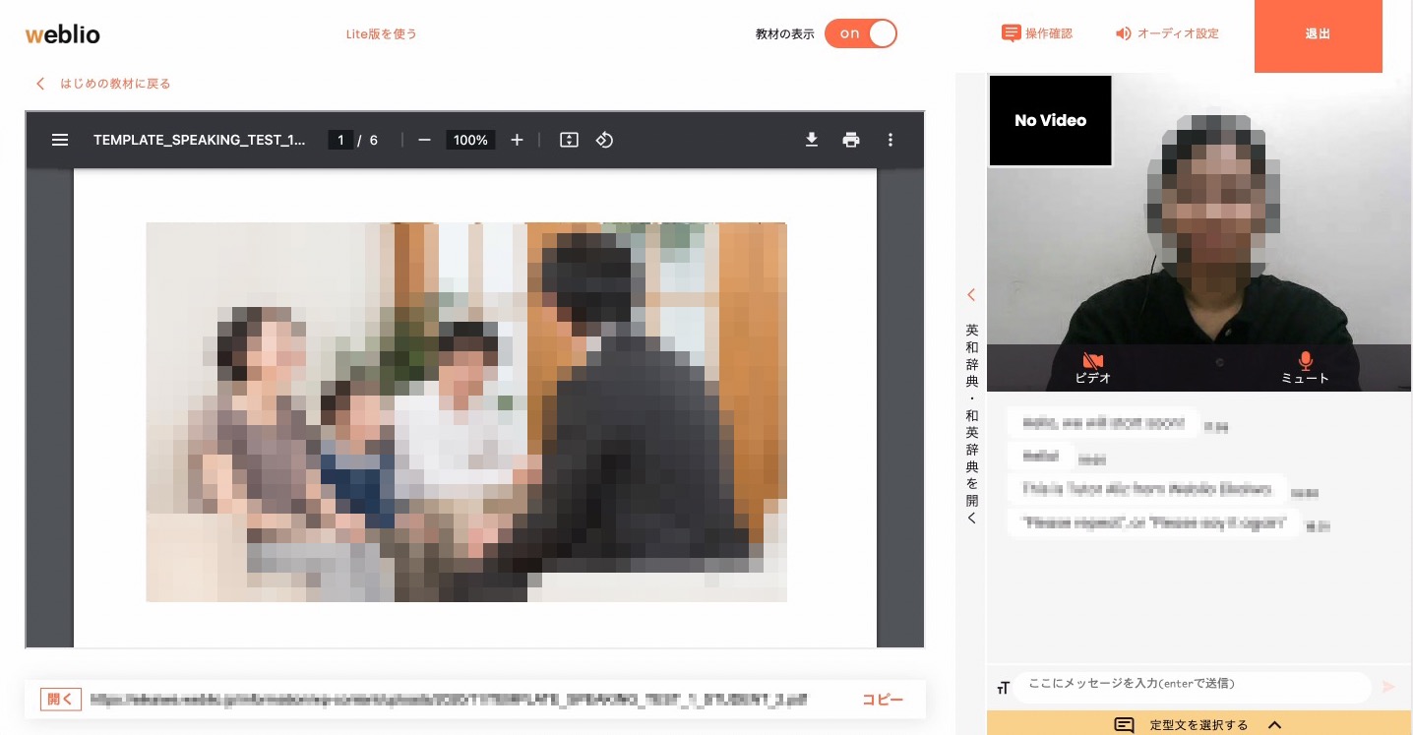Click the chat message input field

coord(1191,684)
